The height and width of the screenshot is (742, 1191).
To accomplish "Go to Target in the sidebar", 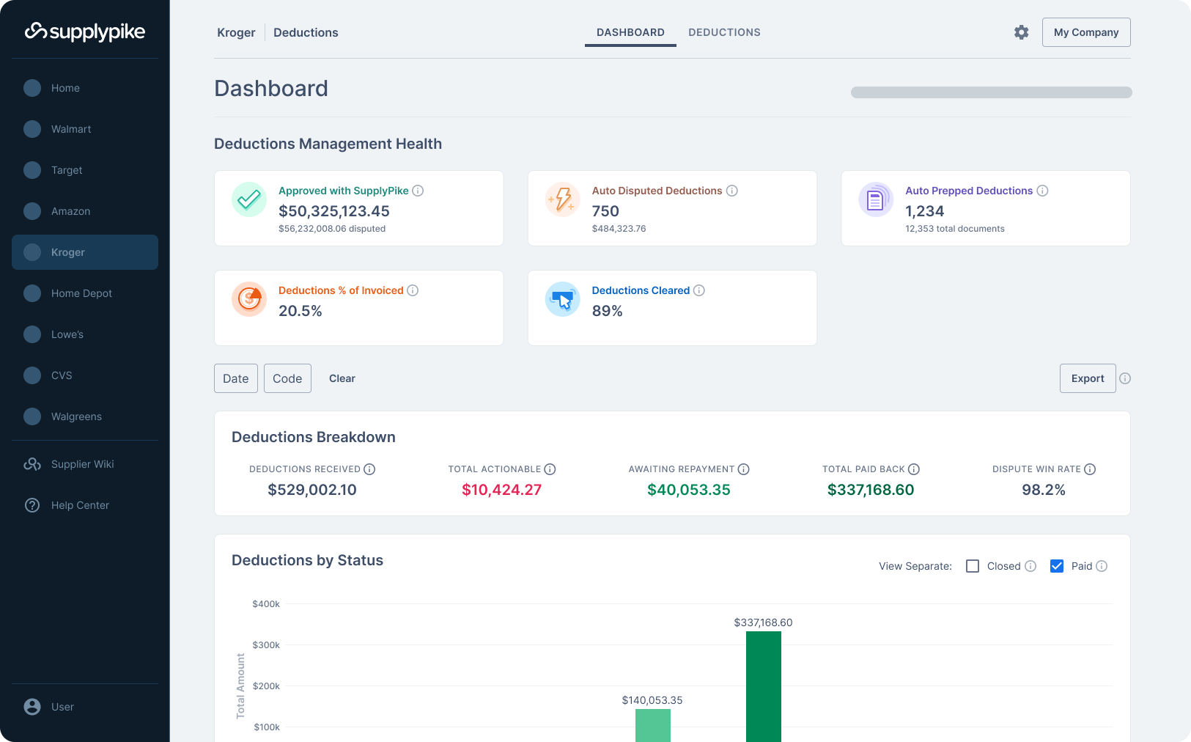I will [x=85, y=170].
